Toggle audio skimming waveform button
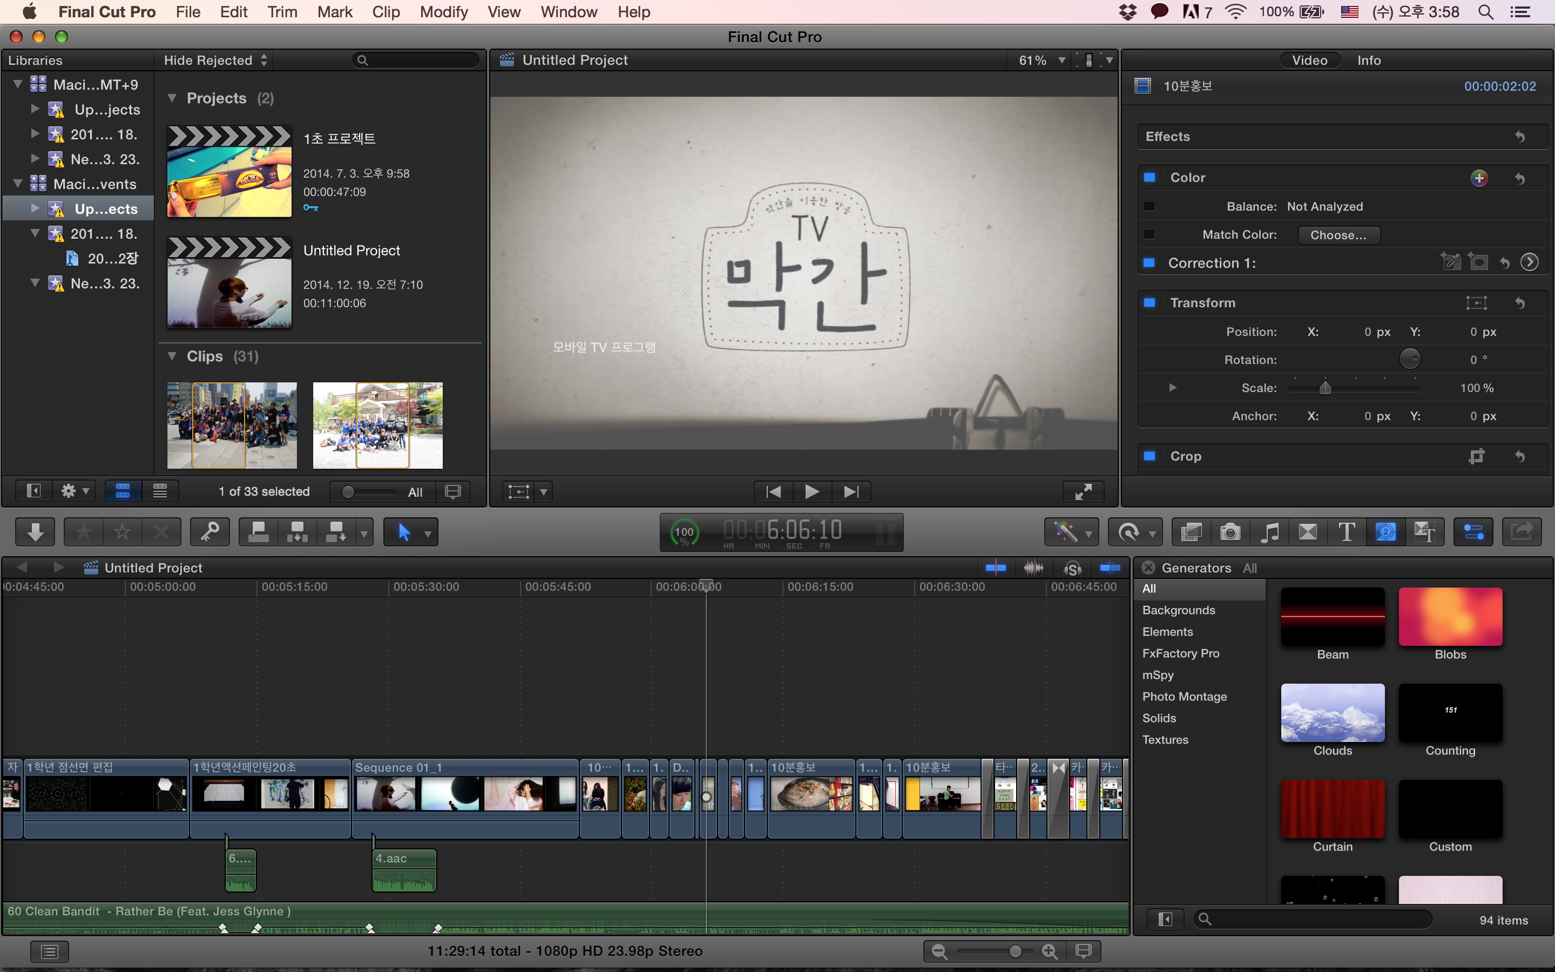Viewport: 1555px width, 972px height. 1033,568
